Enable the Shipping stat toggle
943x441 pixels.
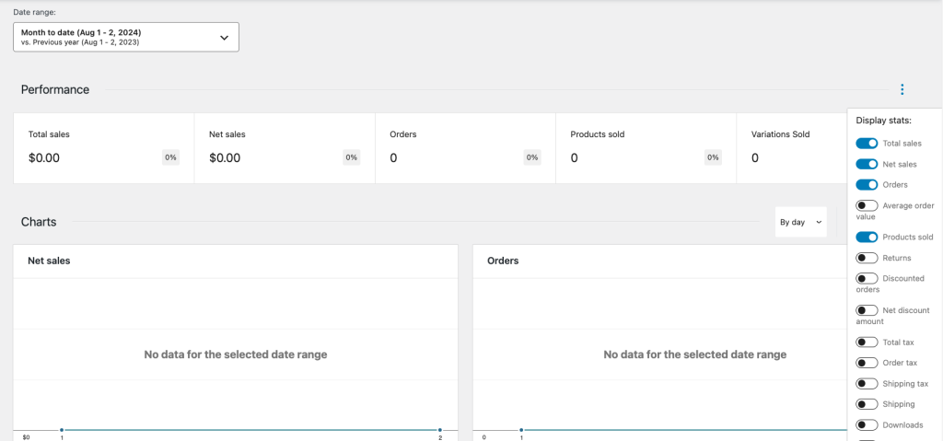pyautogui.click(x=867, y=404)
